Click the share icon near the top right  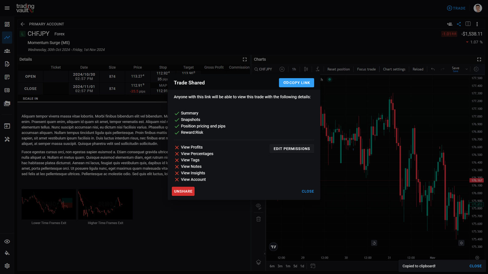pyautogui.click(x=459, y=24)
